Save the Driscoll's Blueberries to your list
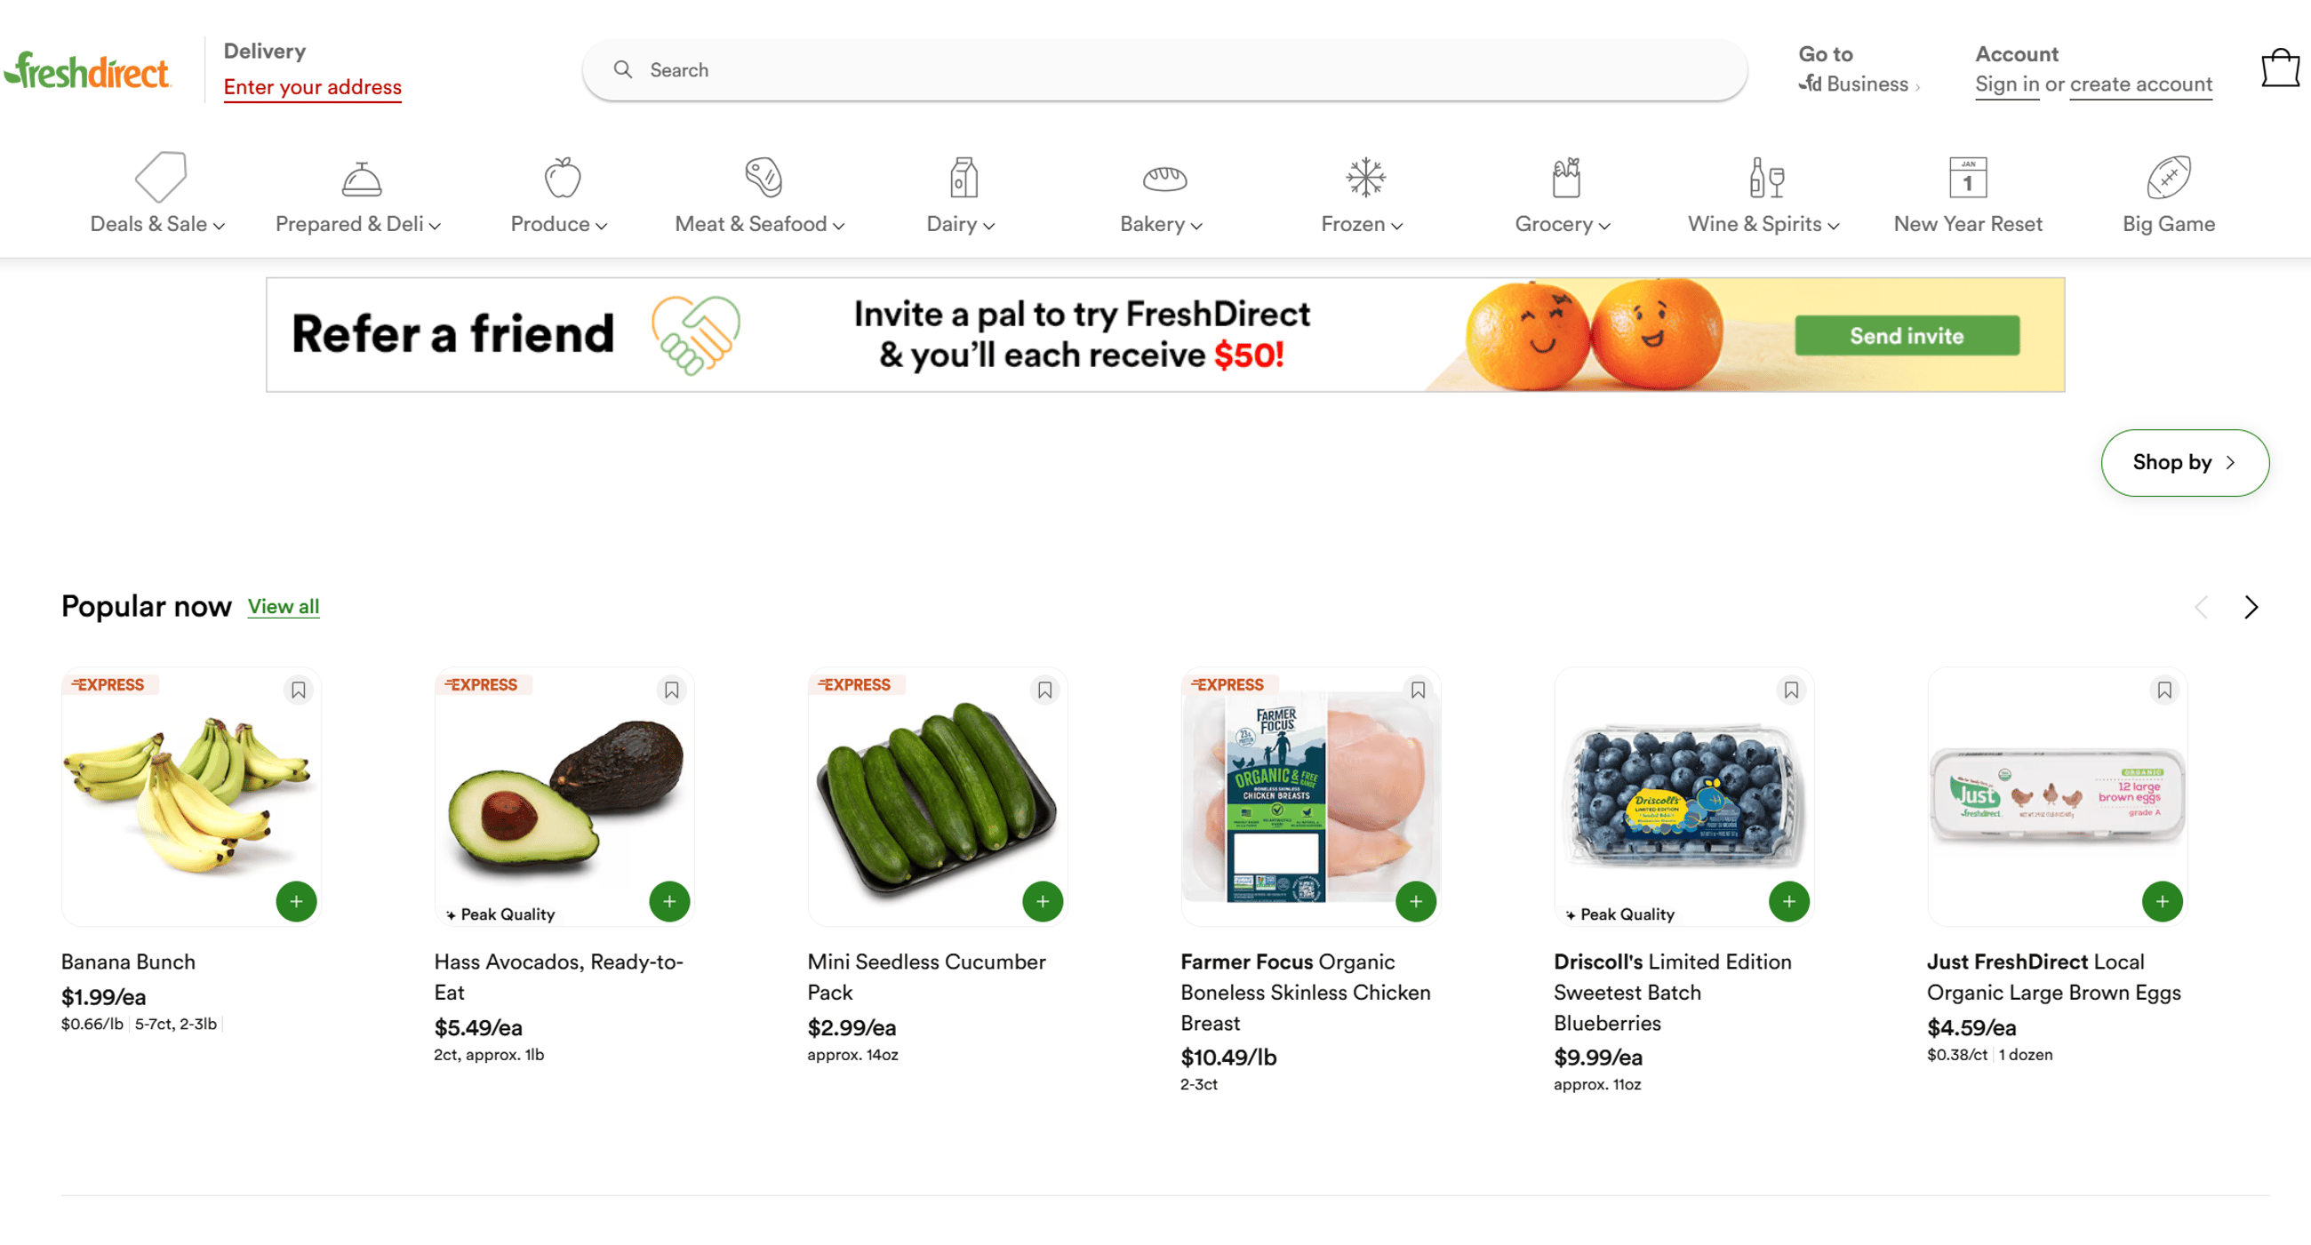This screenshot has width=2311, height=1245. click(1792, 690)
